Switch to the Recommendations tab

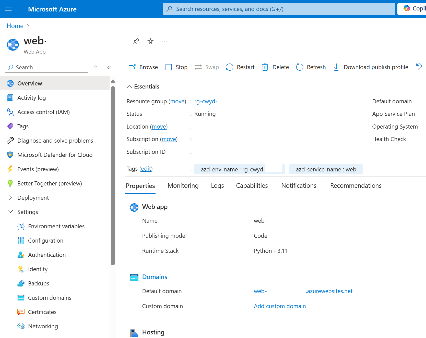pyautogui.click(x=356, y=186)
